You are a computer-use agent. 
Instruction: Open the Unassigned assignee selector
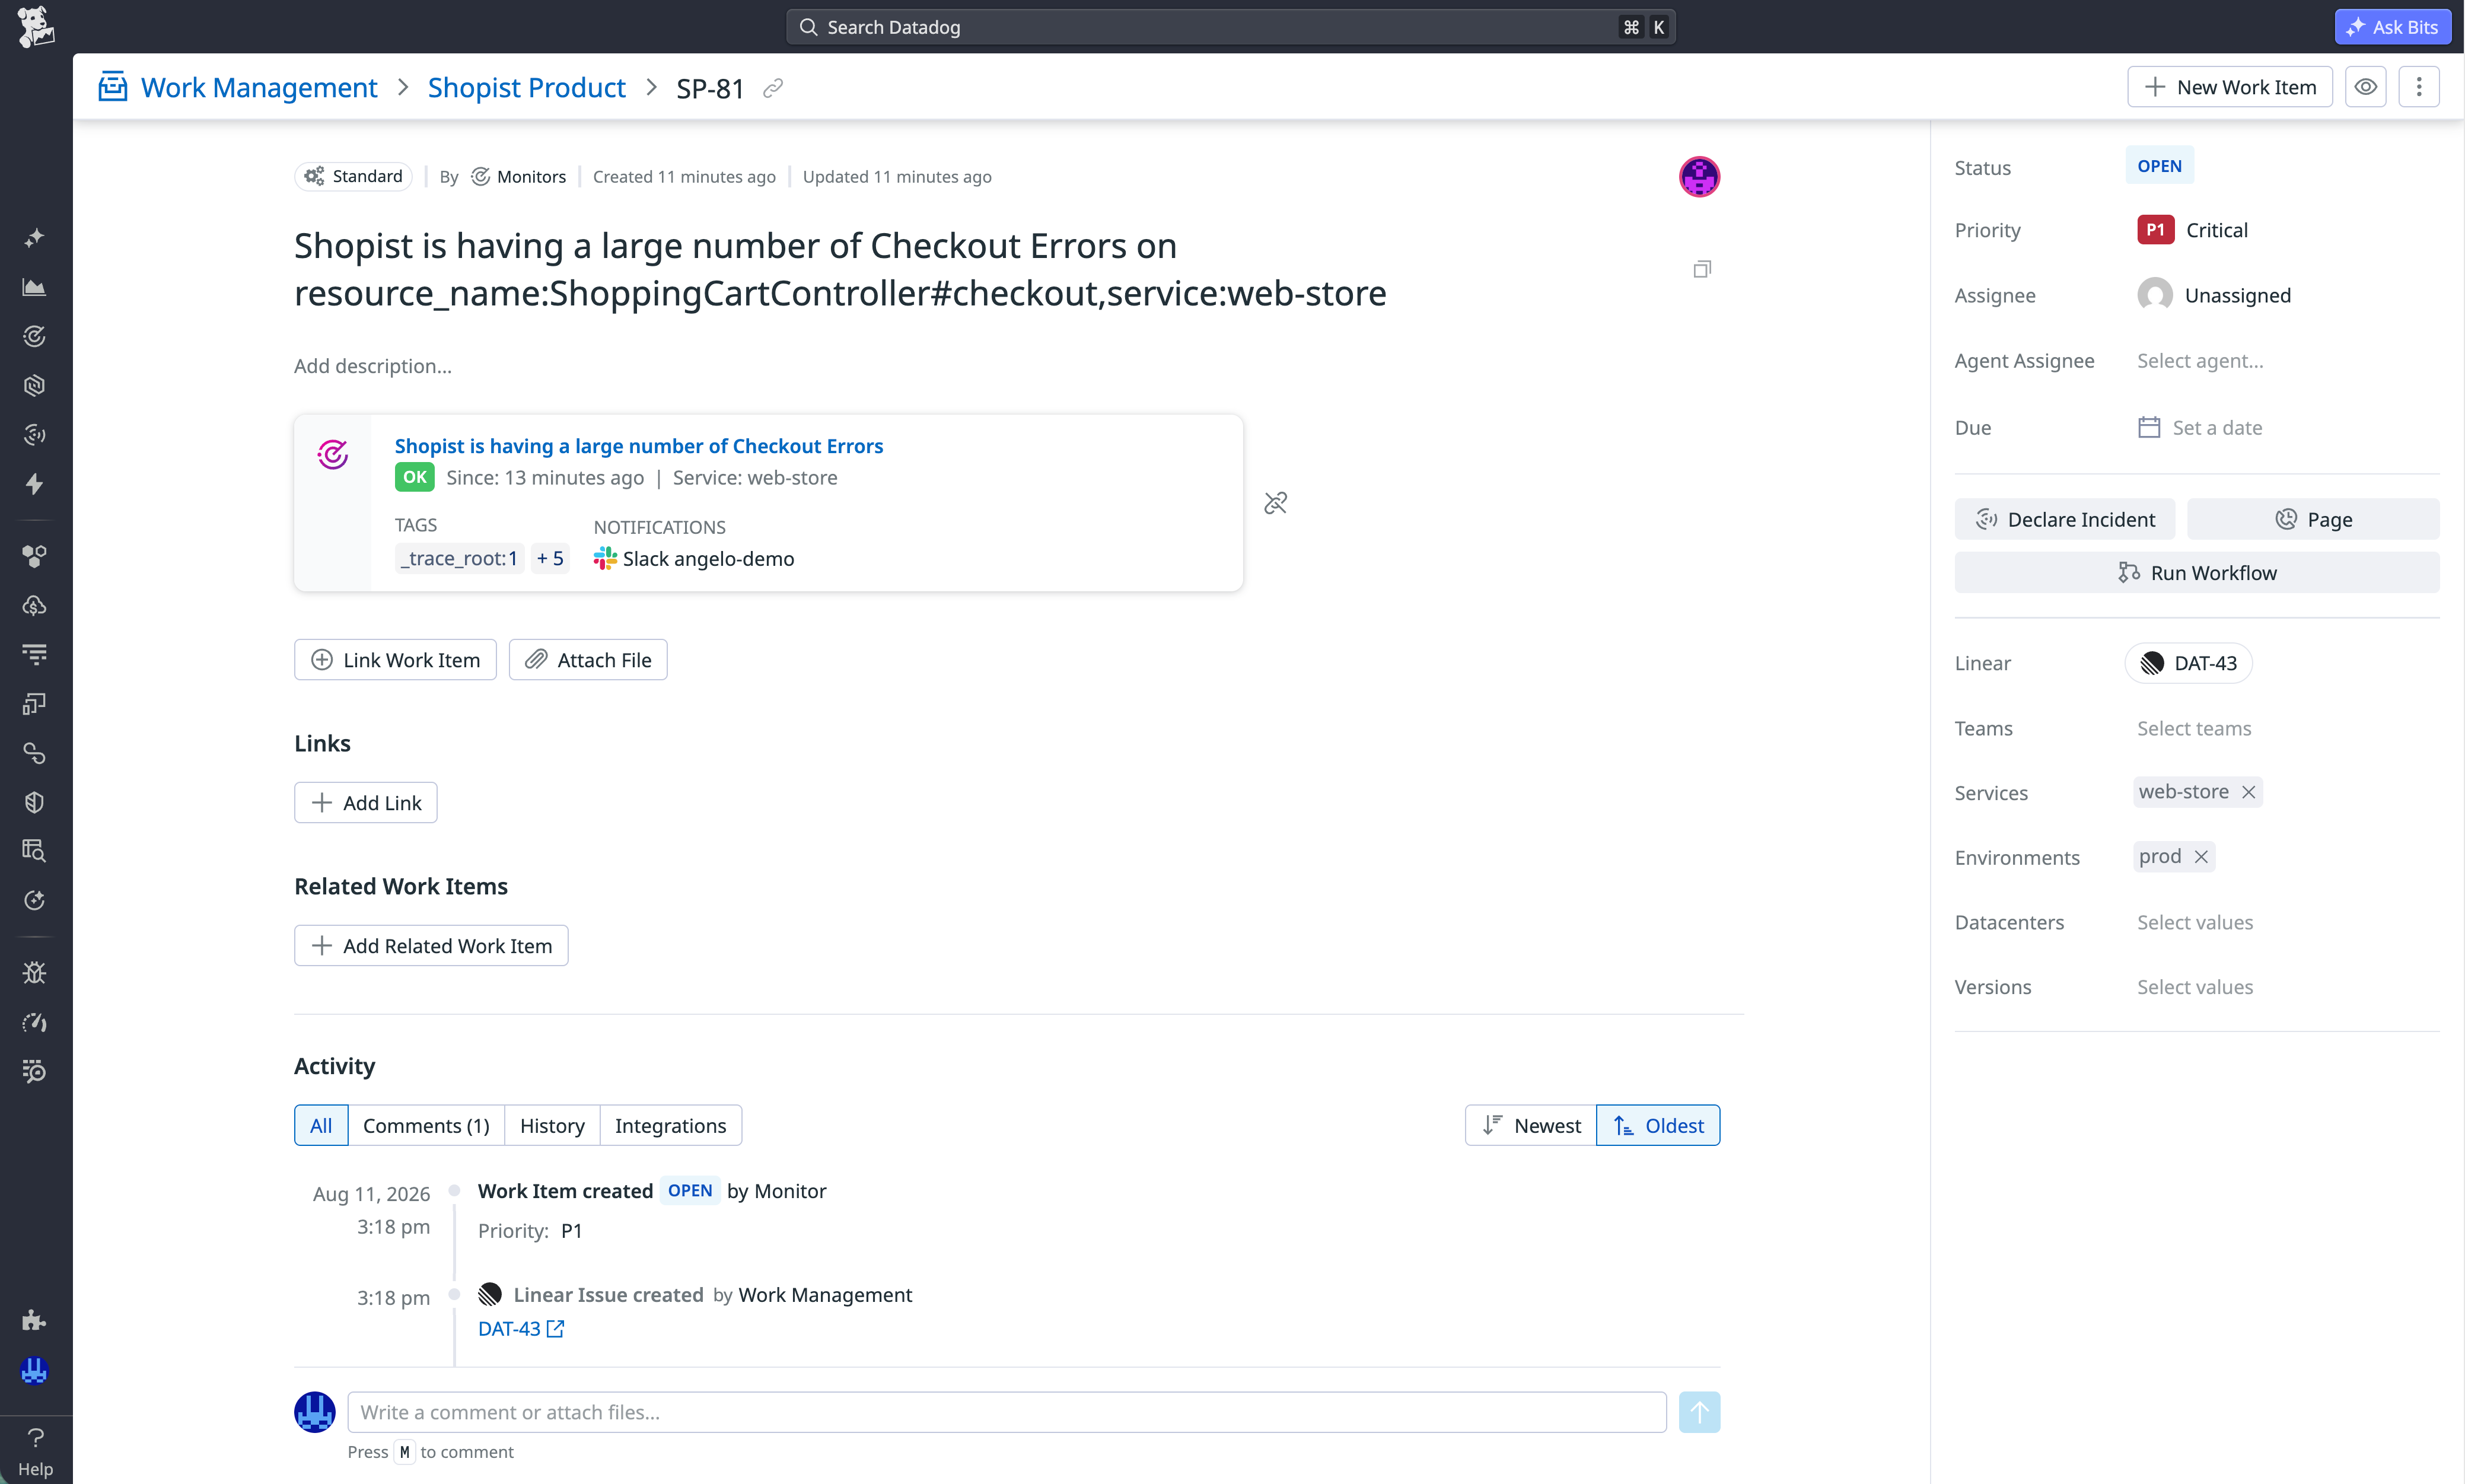2214,295
